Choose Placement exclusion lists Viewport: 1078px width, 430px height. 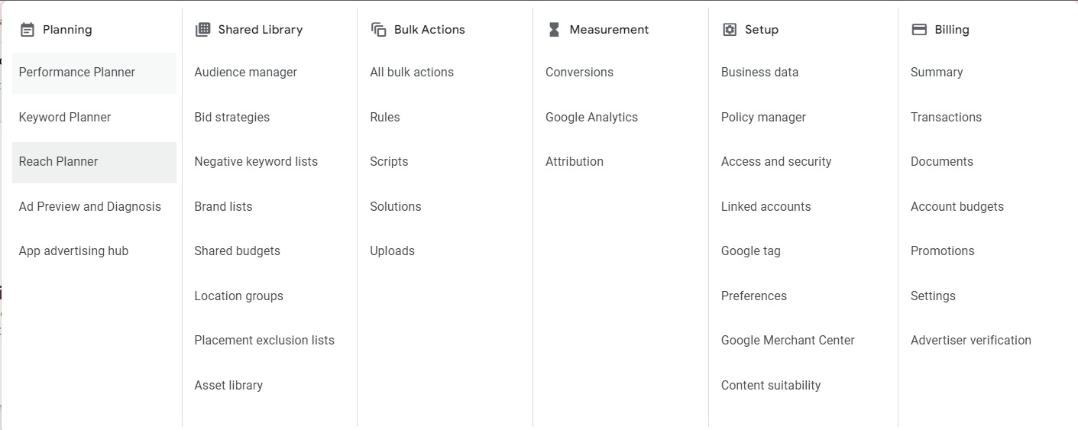[x=264, y=341]
